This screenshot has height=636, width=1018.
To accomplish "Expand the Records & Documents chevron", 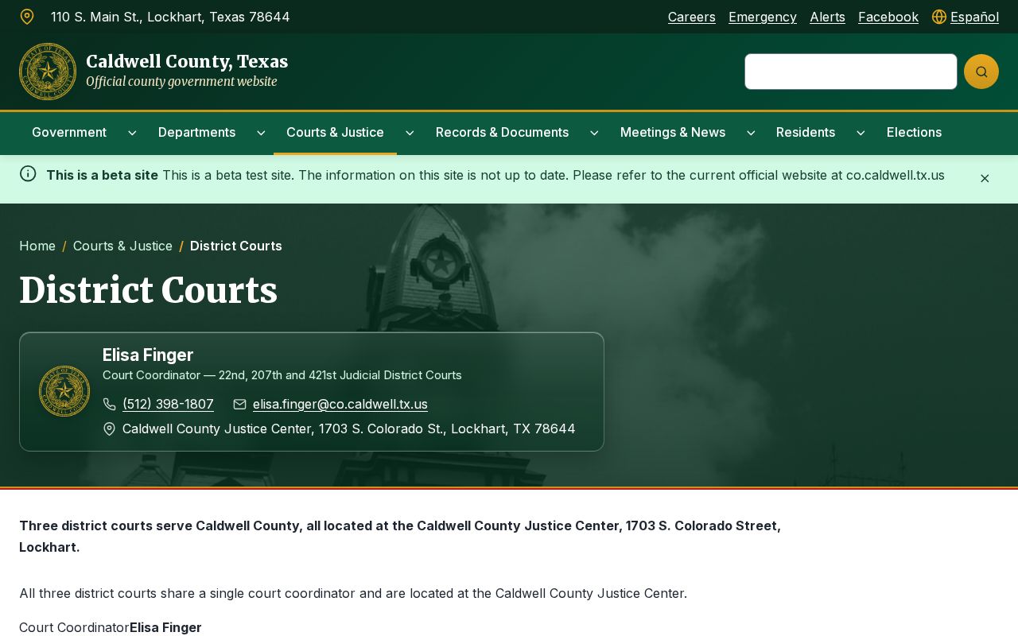I will coord(594,133).
